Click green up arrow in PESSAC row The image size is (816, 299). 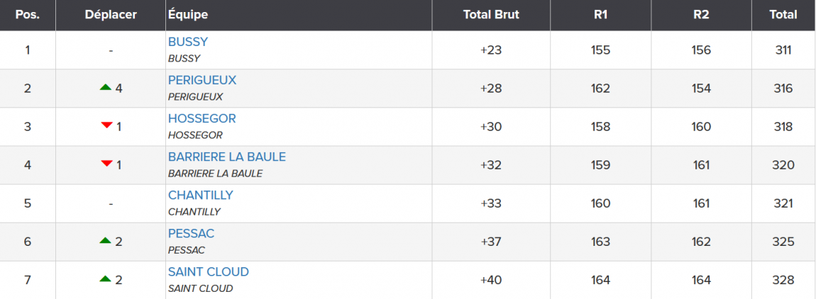(106, 240)
